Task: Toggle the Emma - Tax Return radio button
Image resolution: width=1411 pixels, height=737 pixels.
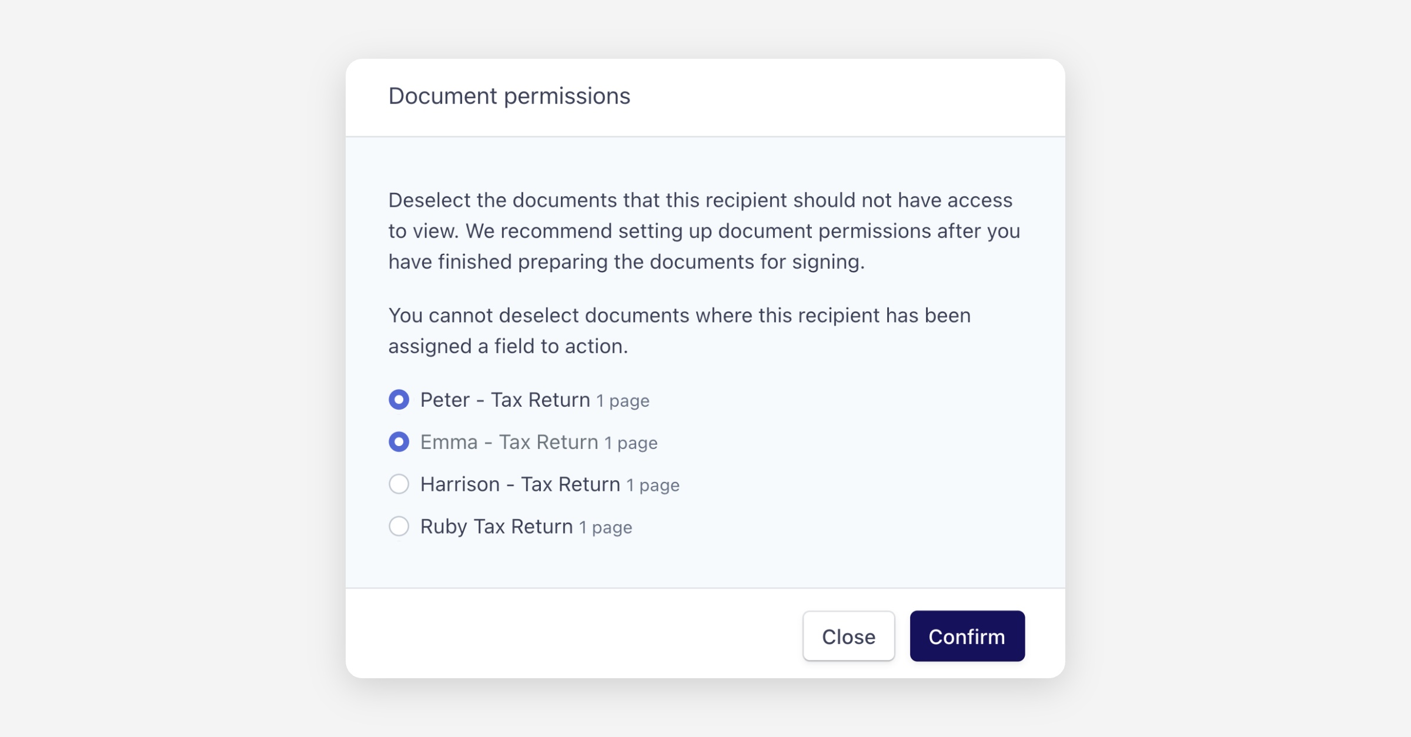Action: coord(399,442)
